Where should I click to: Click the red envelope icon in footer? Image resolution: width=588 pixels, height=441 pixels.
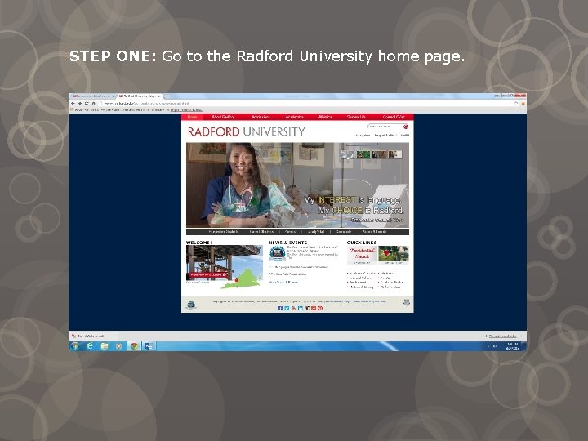314,308
